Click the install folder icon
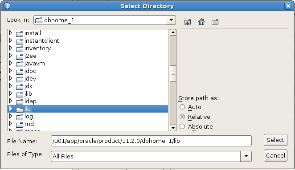Screen dimensions: 295x170 point(19,34)
